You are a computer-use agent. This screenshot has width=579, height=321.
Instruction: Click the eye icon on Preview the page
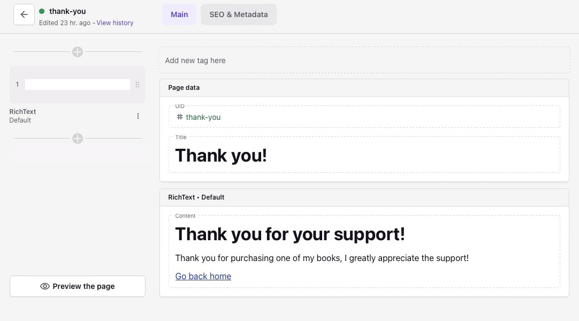[45, 286]
